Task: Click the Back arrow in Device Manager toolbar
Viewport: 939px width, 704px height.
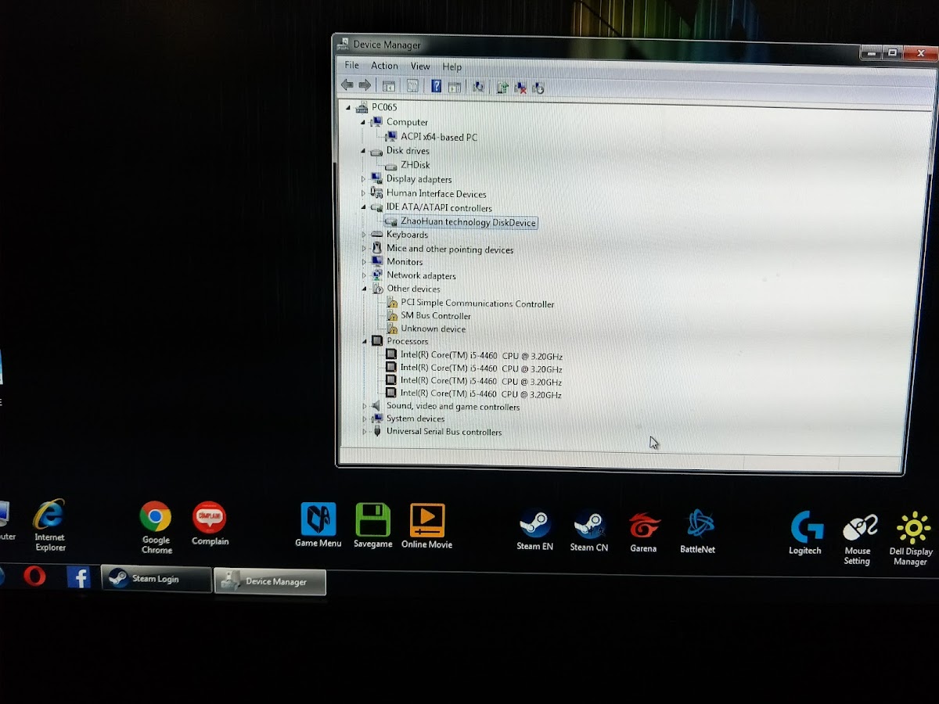Action: click(347, 85)
